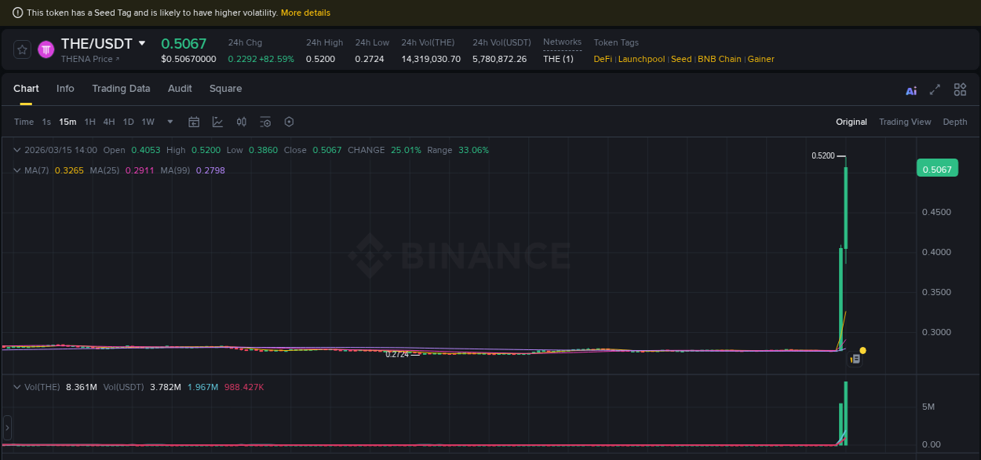Image resolution: width=981 pixels, height=460 pixels.
Task: Collapse the volume panel chevron
Action: click(x=16, y=386)
